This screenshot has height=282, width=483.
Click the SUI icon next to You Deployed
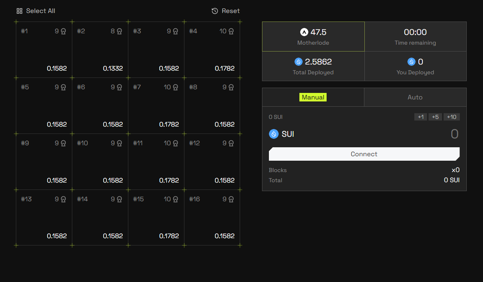click(x=412, y=62)
